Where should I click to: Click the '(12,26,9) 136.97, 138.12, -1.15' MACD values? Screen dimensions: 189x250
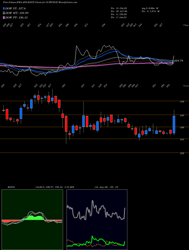click(52, 187)
